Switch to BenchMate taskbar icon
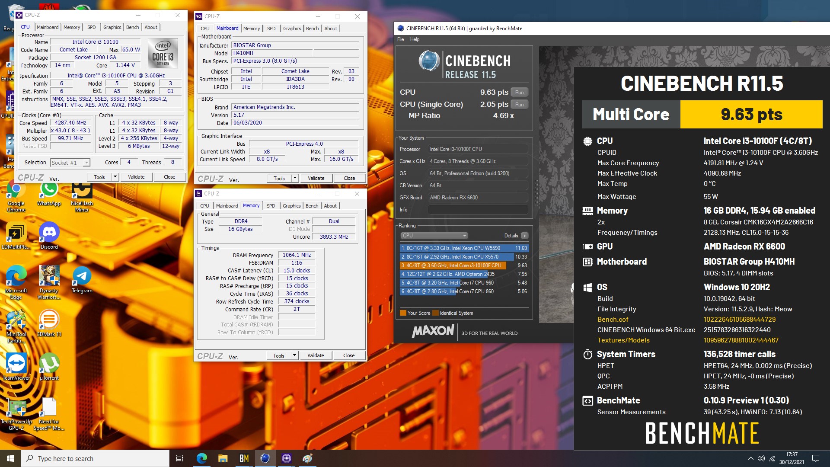 coord(244,458)
